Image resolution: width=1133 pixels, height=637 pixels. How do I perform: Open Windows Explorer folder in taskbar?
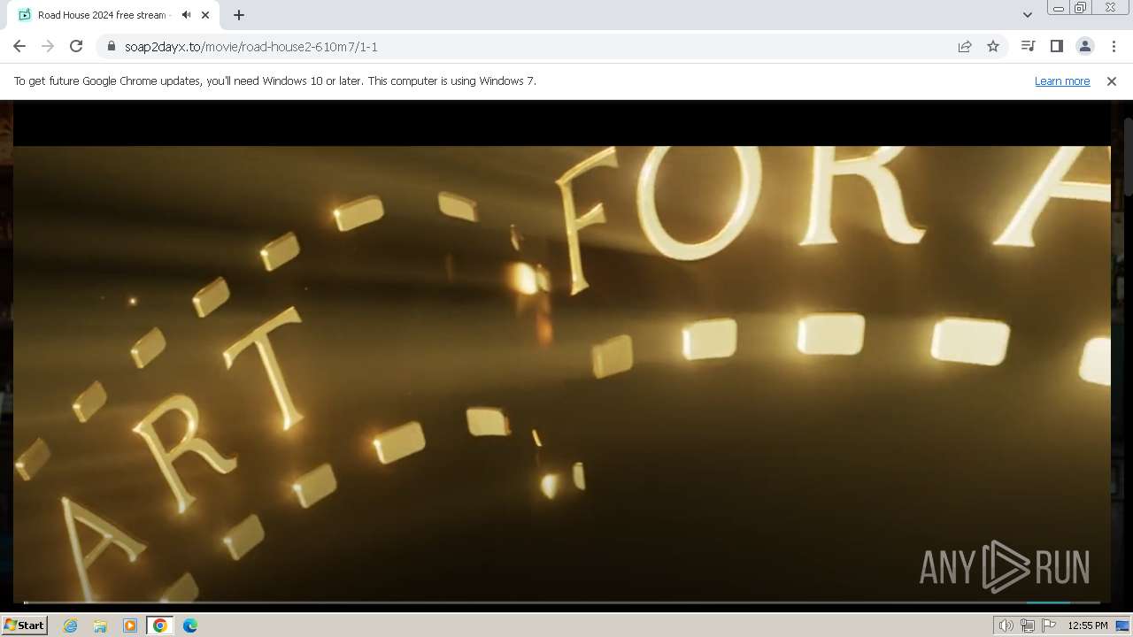[x=100, y=625]
